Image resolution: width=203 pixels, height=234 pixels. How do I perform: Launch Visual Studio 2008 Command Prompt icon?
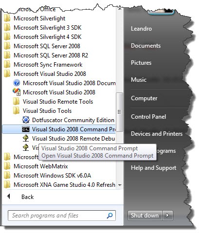(x=26, y=129)
